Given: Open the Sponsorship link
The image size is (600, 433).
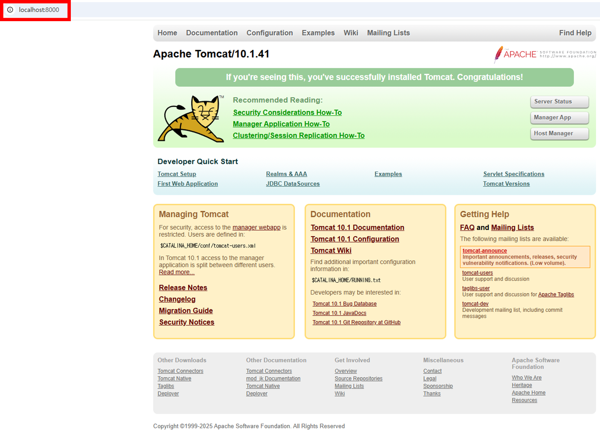Looking at the screenshot, I should pyautogui.click(x=438, y=386).
